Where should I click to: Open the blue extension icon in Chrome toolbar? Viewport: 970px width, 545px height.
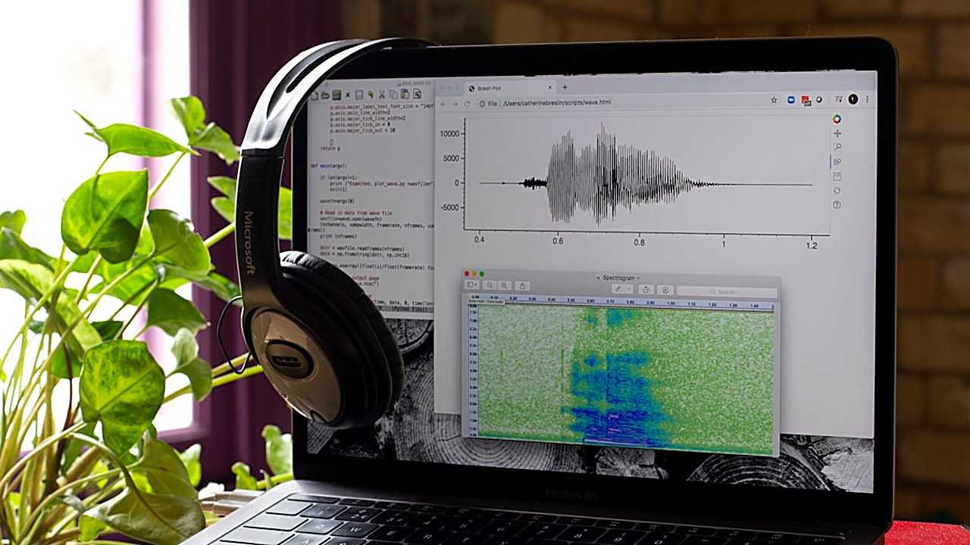791,99
